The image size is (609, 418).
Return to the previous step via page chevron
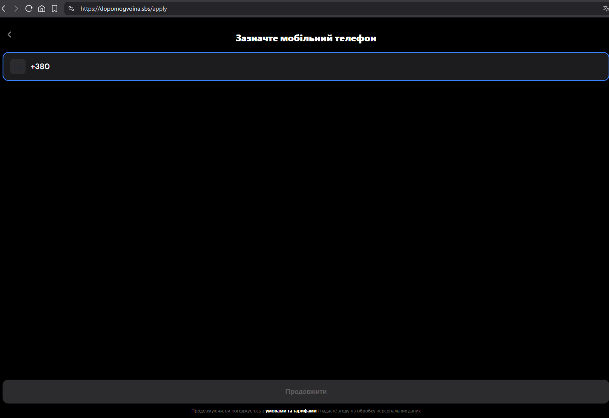[x=9, y=35]
